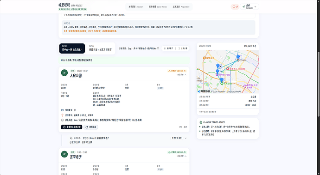
Task: Click the green 人民公园 map marker
Action: click(222, 83)
